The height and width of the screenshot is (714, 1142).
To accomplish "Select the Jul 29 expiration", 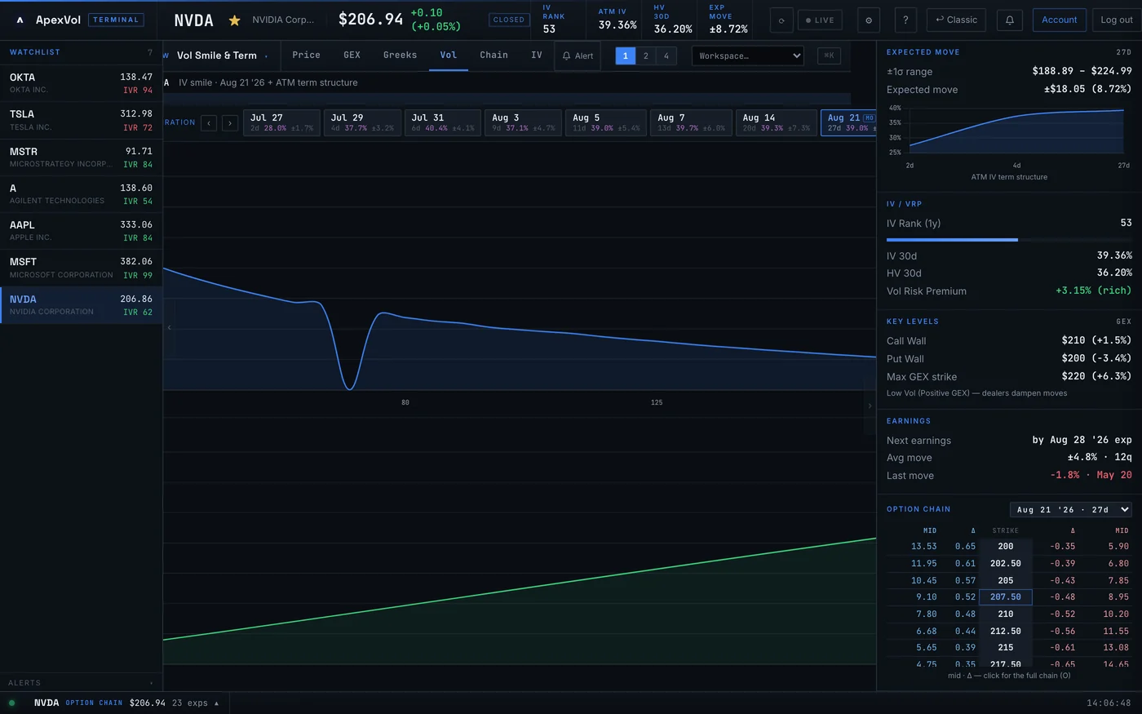I will [x=362, y=122].
